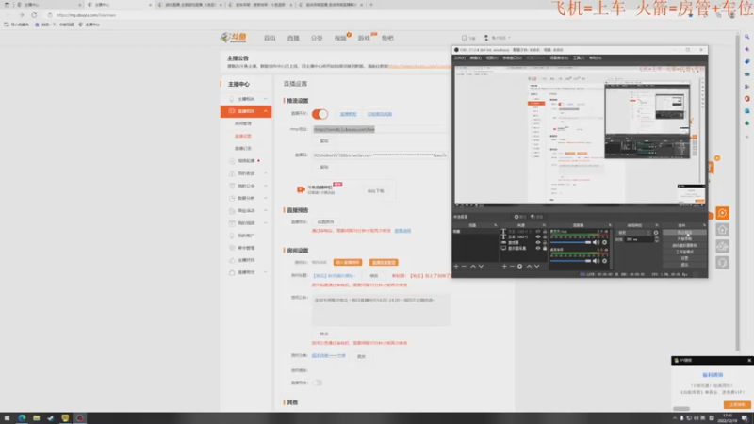Open Windows Start menu
Screen dimensions: 754x424
click(x=7, y=418)
